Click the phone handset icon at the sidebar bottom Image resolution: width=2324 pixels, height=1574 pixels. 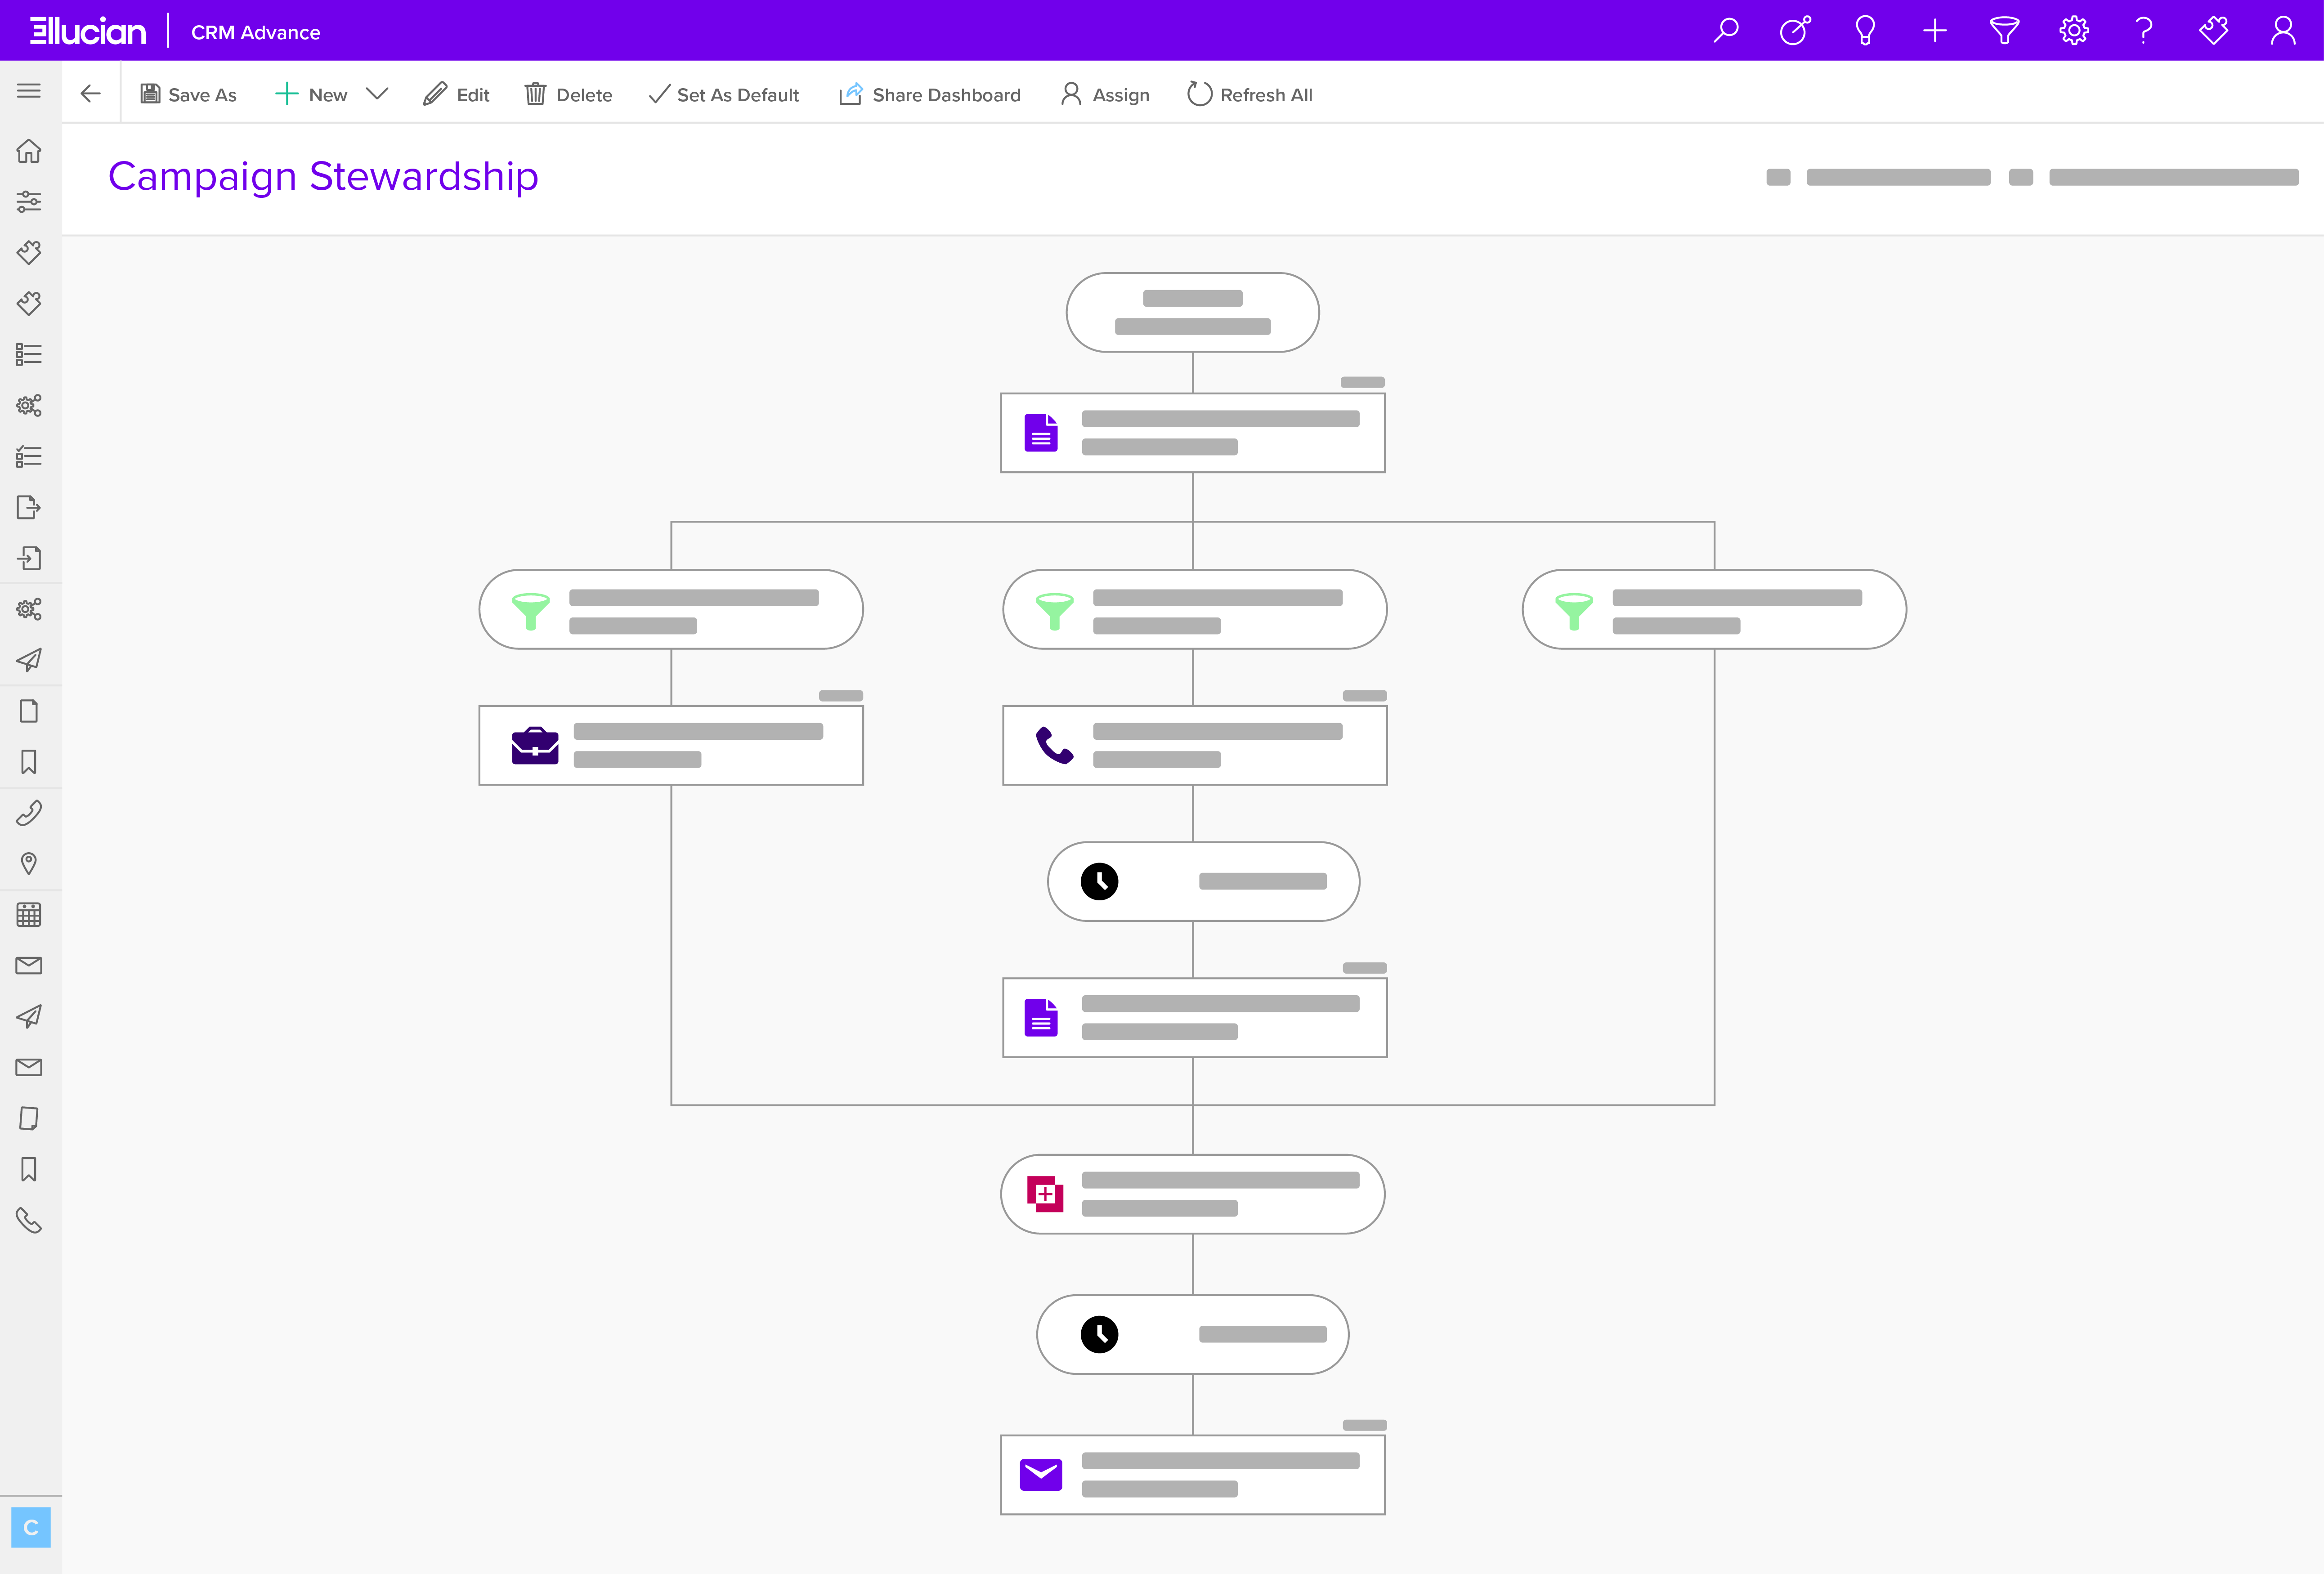tap(29, 1220)
